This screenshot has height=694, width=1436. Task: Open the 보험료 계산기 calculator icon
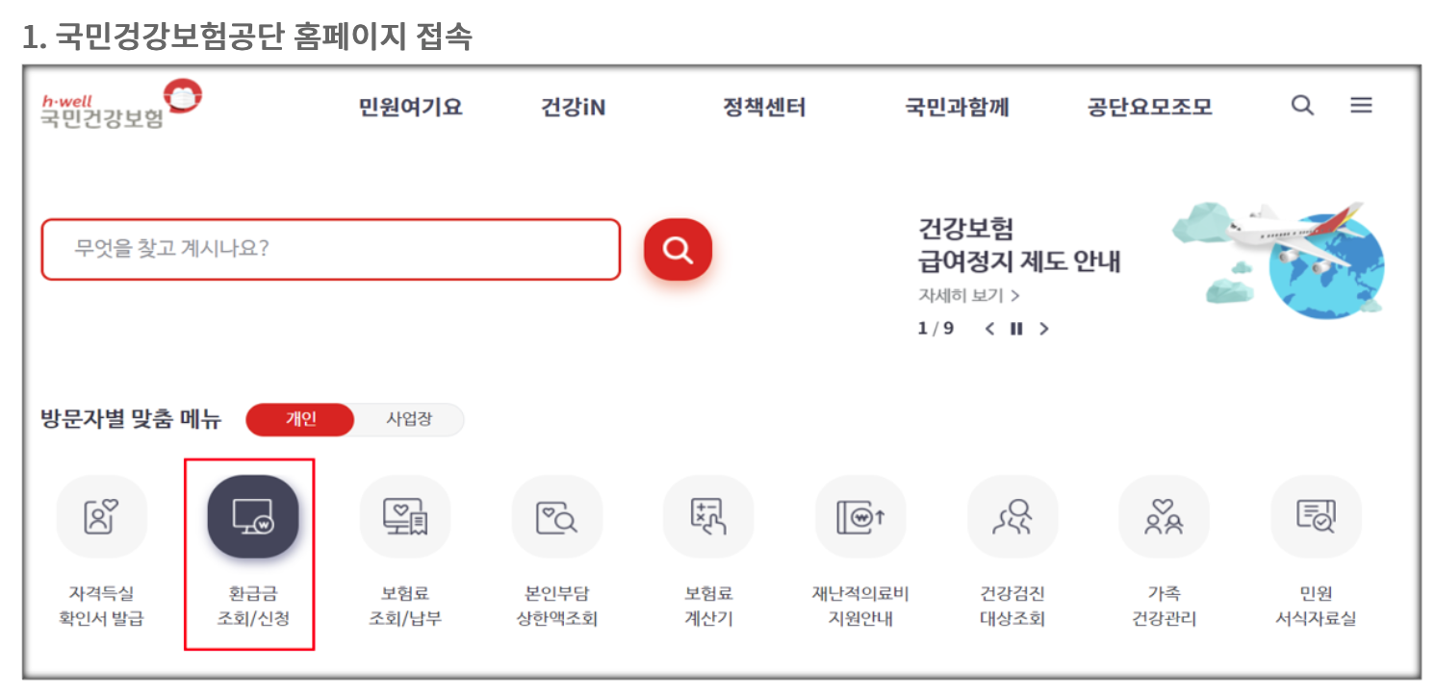click(x=709, y=516)
